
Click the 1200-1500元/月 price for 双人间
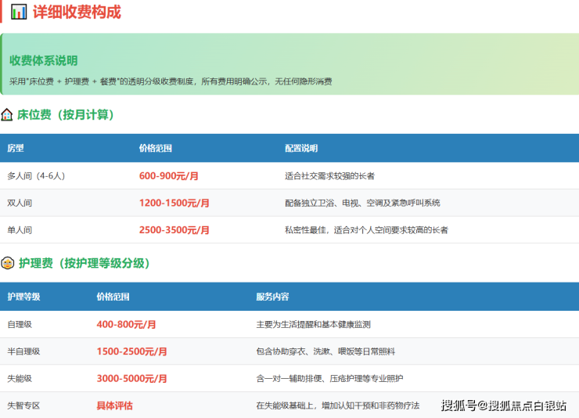tap(174, 203)
